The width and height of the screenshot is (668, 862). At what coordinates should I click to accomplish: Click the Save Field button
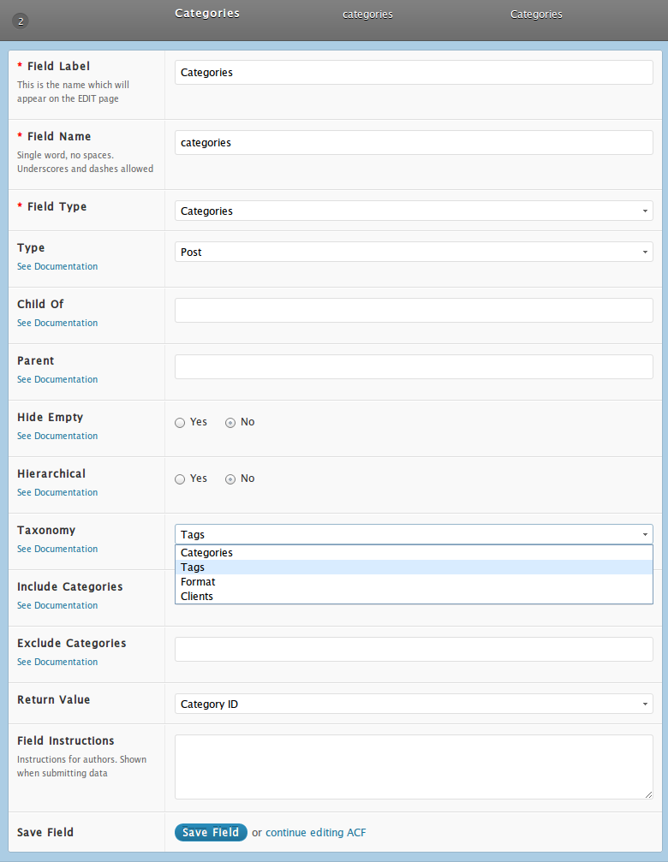[211, 832]
